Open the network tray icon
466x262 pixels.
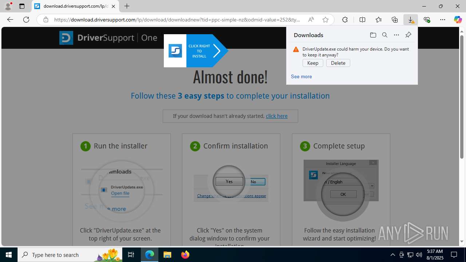tap(410, 255)
